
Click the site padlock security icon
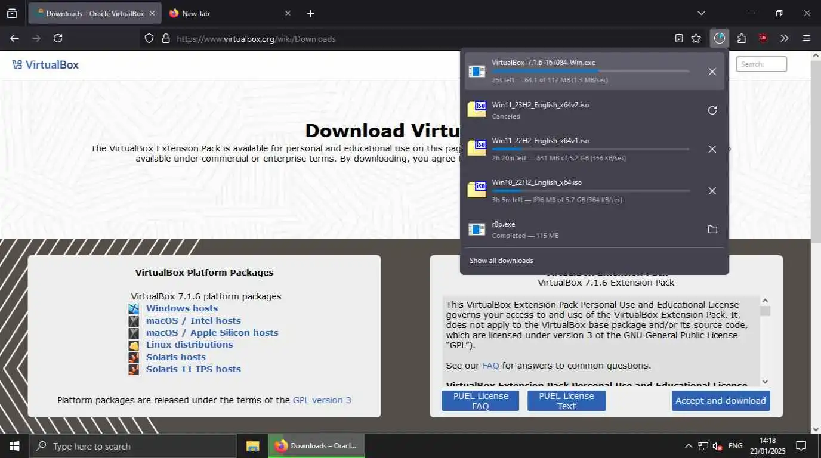(x=166, y=38)
